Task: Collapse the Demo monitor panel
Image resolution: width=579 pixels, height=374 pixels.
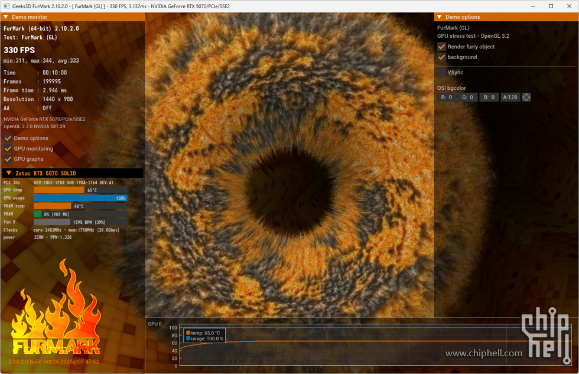Action: pos(6,17)
